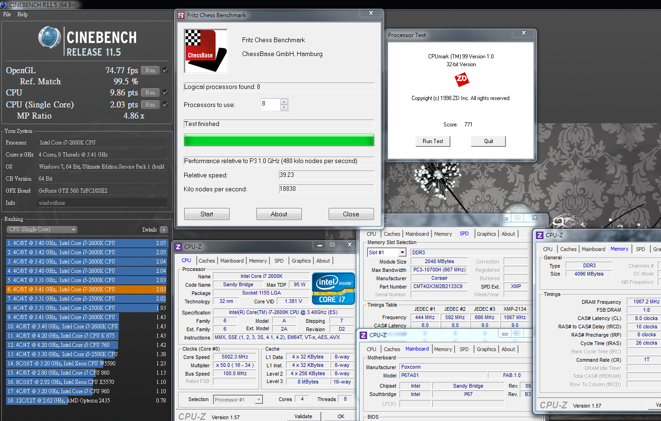Click the Cinebench title bar app icon
The height and width of the screenshot is (421, 661).
(x=3, y=5)
